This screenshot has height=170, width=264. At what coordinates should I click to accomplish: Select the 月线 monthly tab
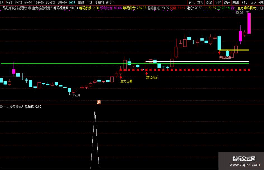(x=89, y=3)
